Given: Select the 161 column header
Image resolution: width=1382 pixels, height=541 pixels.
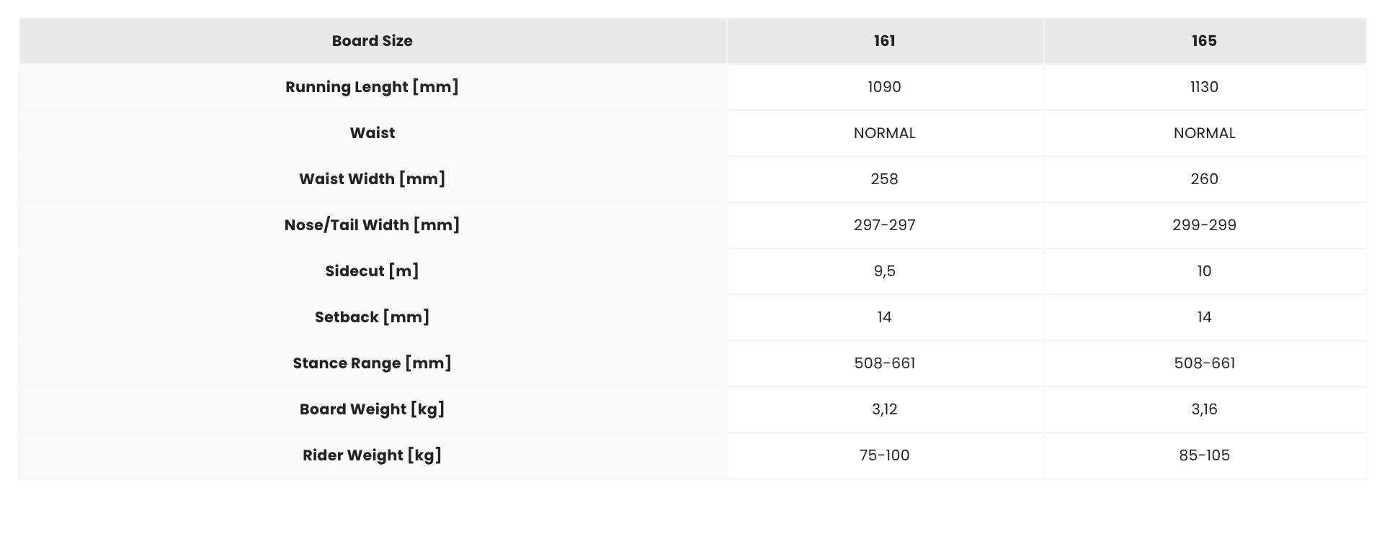Looking at the screenshot, I should (x=884, y=41).
